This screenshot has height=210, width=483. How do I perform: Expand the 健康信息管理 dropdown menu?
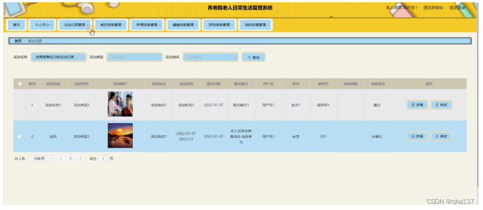pos(183,25)
